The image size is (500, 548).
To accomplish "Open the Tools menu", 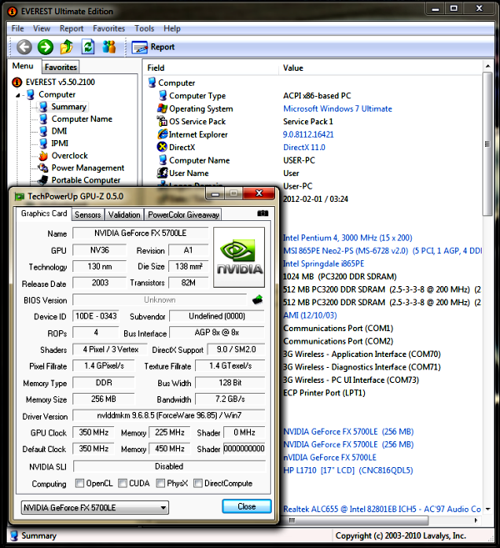I will (144, 28).
